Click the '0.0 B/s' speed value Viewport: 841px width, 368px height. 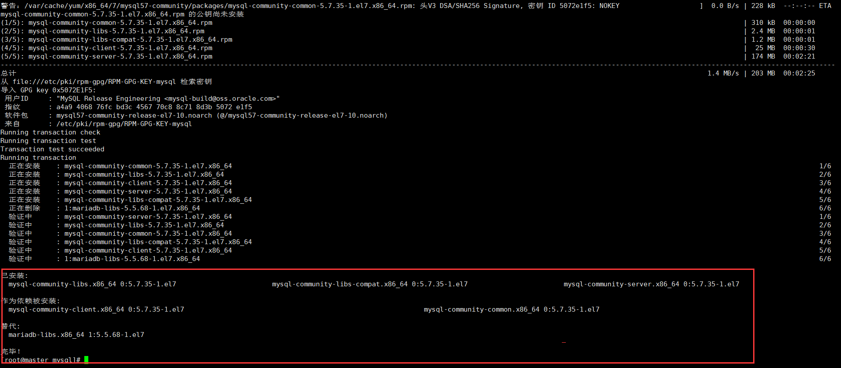725,6
